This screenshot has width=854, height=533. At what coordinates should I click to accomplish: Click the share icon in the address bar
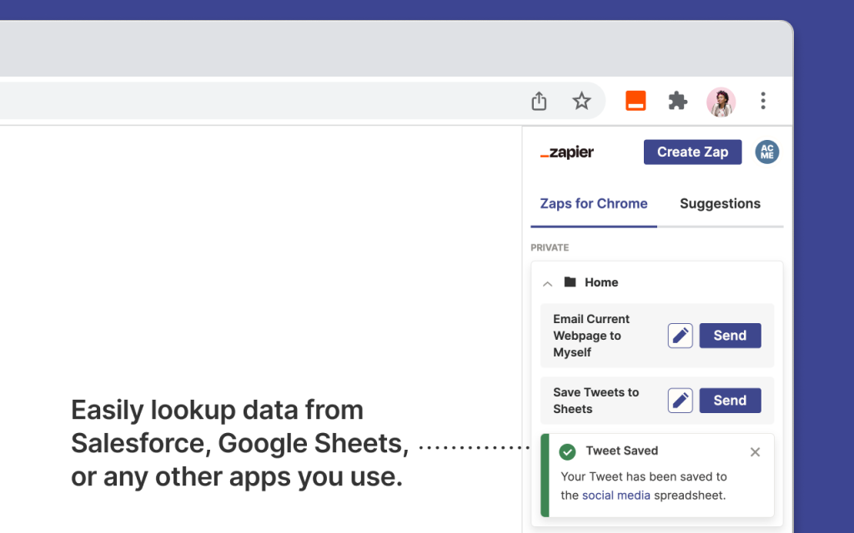pyautogui.click(x=539, y=102)
